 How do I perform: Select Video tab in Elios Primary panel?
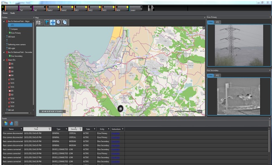[210, 22]
